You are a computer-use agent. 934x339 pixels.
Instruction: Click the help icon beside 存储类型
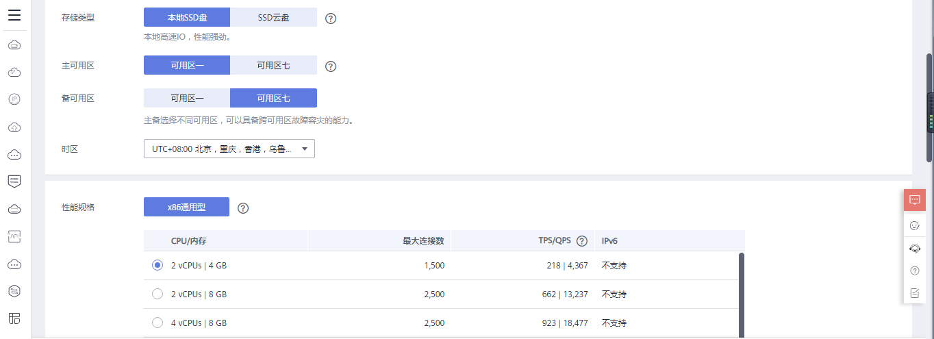coord(331,18)
